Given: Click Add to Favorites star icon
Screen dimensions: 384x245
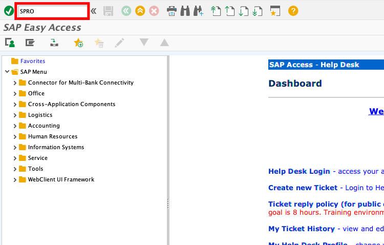Looking at the screenshot, I should (x=78, y=43).
